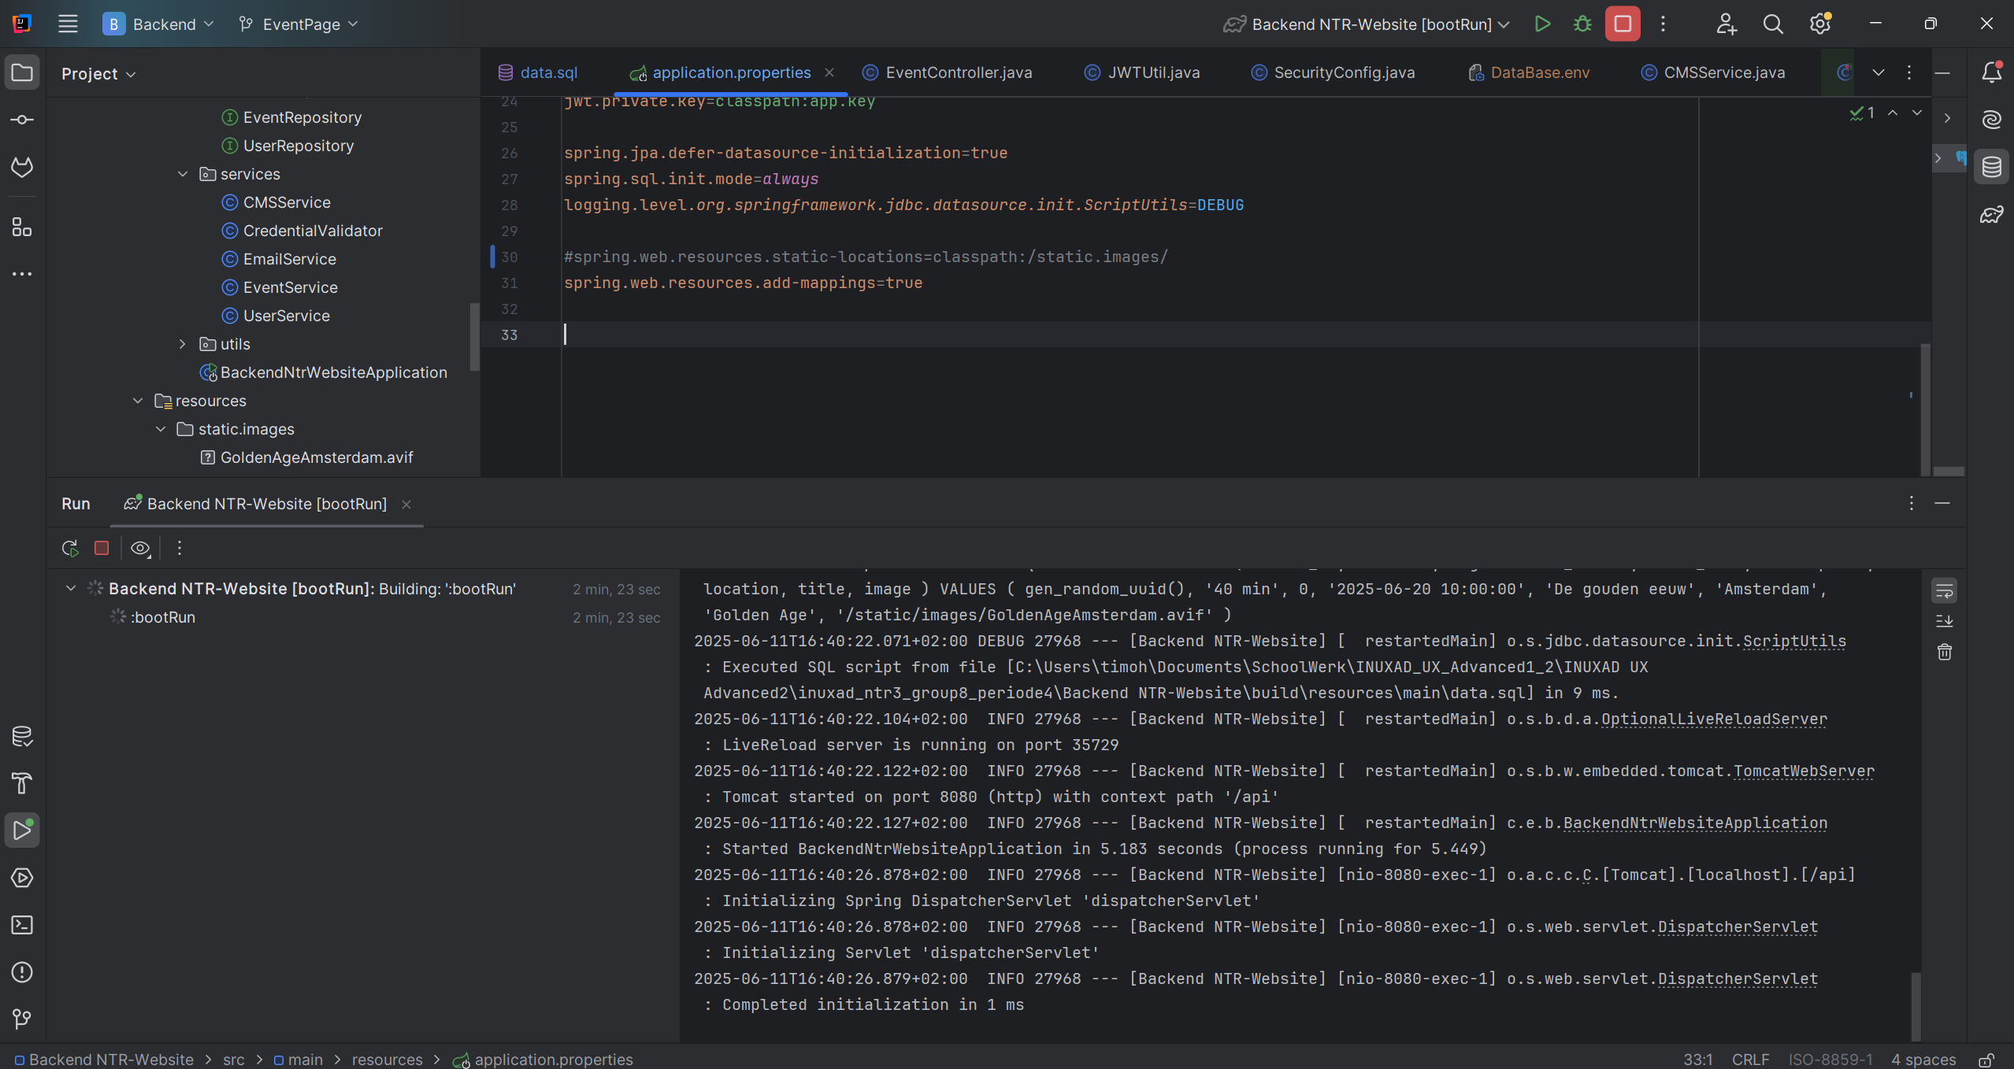
Task: Open the Database tool window from the right sidebar
Action: point(1992,167)
